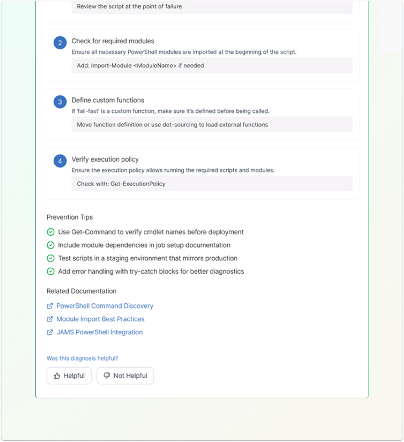The width and height of the screenshot is (404, 442).
Task: Click the thumbs up icon
Action: (x=57, y=376)
